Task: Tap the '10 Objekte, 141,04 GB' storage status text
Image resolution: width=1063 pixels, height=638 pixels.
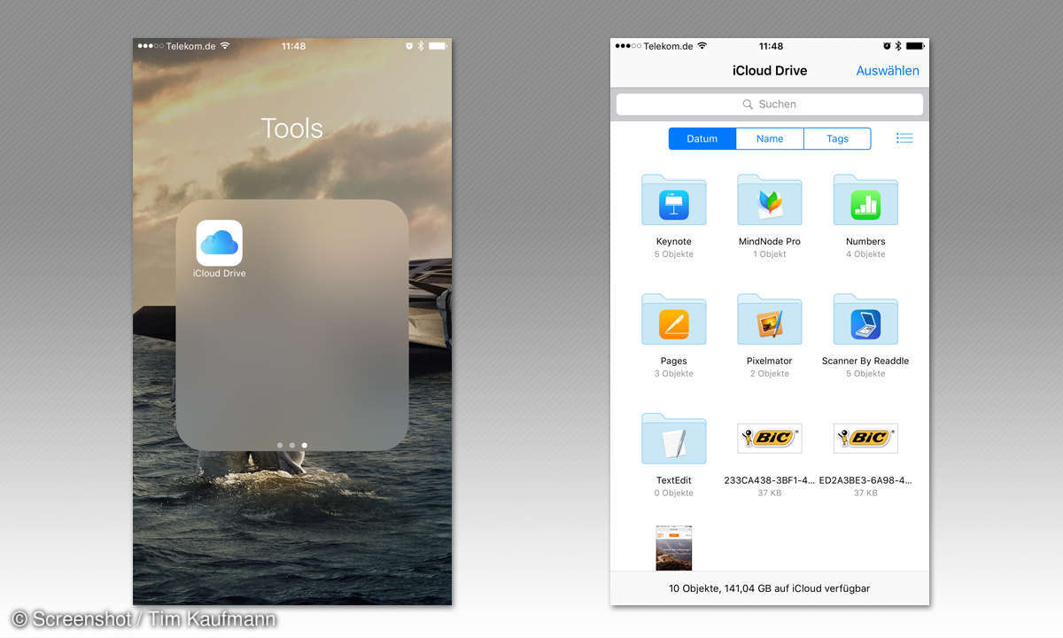Action: pyautogui.click(x=770, y=588)
